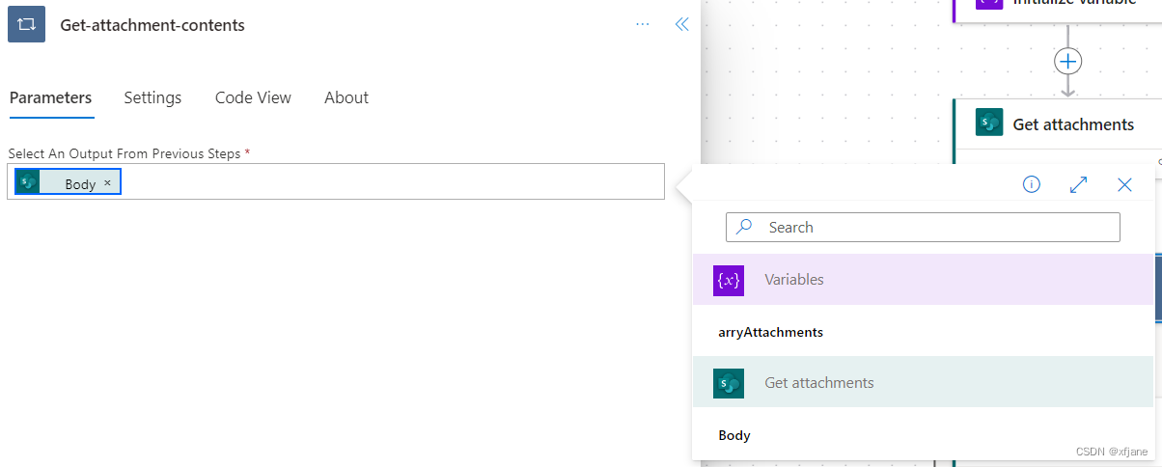Close the dynamic content popup
This screenshot has height=467, width=1162.
pyautogui.click(x=1124, y=184)
